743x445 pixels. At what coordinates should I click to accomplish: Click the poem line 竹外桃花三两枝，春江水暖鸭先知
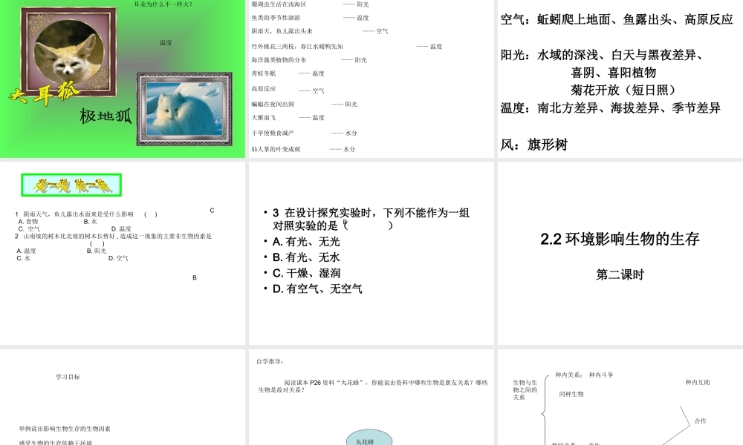click(x=297, y=46)
